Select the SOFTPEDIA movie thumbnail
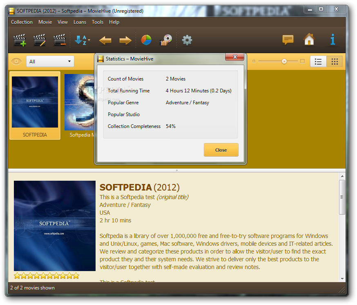Screen dimensions: 357x305 [x=35, y=105]
